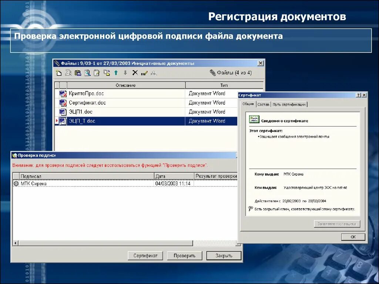Click OK in the certificate dialog
Image resolution: width=379 pixels, height=284 pixels.
point(353,237)
